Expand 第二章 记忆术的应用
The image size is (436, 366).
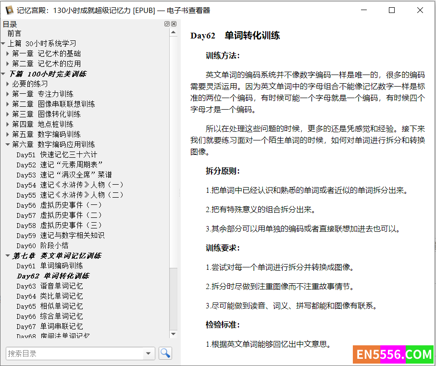click(8, 63)
